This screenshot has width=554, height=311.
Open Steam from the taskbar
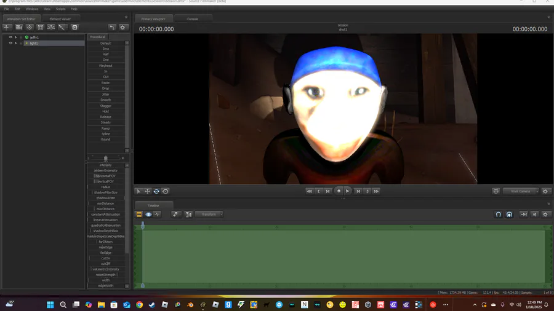(152, 304)
